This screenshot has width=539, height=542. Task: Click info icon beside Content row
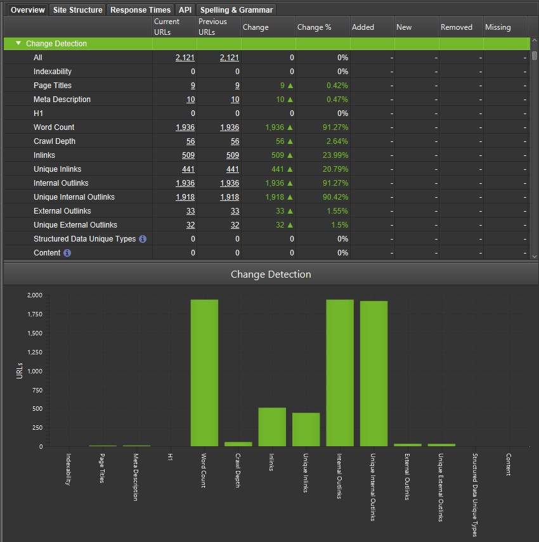pos(67,253)
